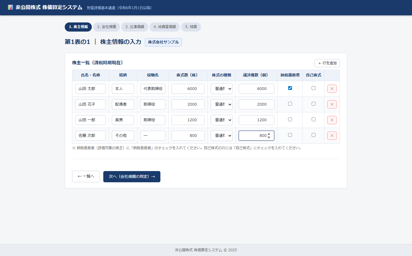This screenshot has width=412, height=256.
Task: Edit 株式数 field for 山田 太郎
Action: click(x=188, y=89)
